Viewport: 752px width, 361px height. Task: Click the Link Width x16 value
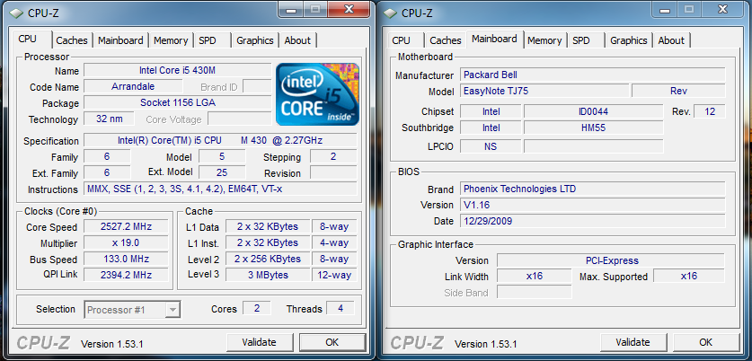[534, 277]
